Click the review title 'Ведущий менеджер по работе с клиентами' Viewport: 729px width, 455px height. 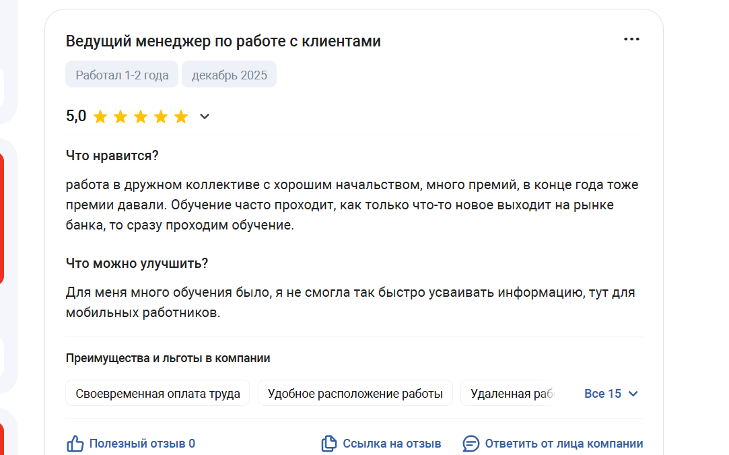coord(223,41)
